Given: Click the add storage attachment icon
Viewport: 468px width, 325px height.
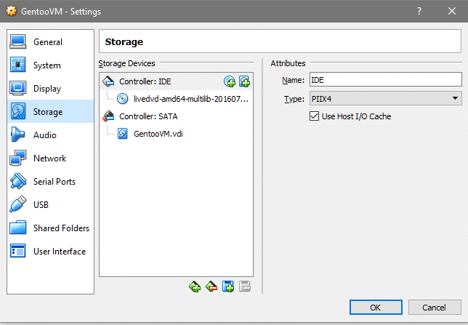Looking at the screenshot, I should coord(228,287).
